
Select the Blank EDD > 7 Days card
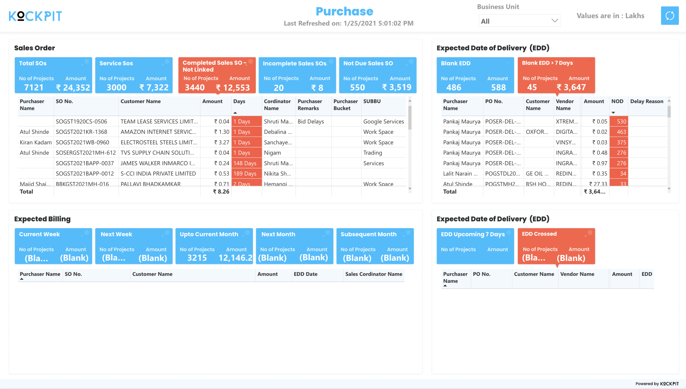coord(556,75)
